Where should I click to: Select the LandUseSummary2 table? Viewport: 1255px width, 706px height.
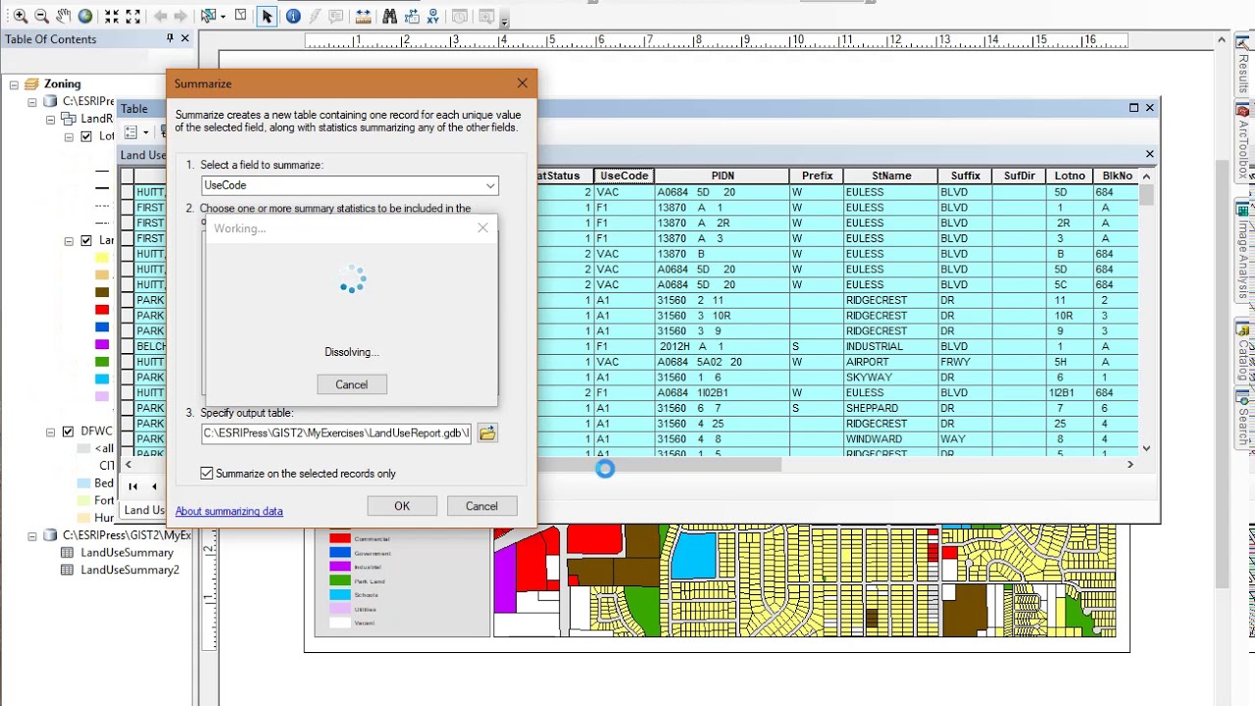coord(129,570)
